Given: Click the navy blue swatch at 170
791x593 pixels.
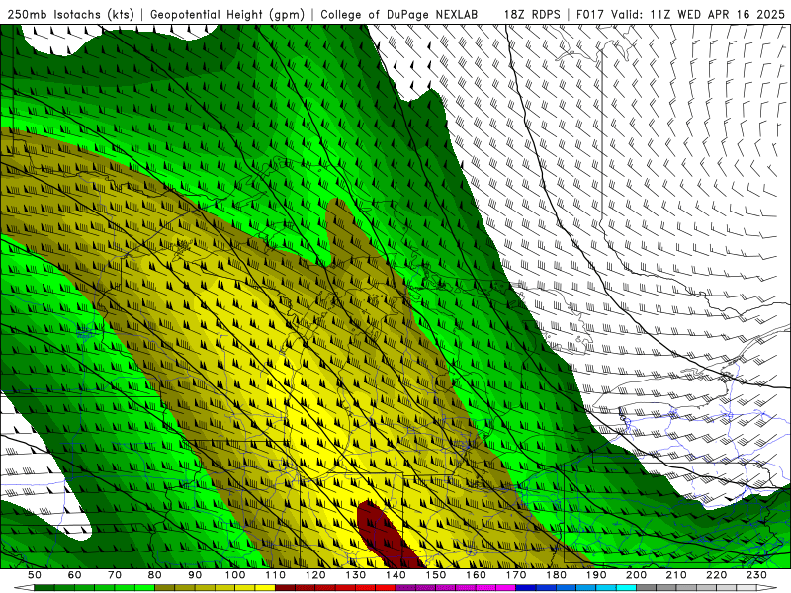Looking at the screenshot, I should coord(526,588).
